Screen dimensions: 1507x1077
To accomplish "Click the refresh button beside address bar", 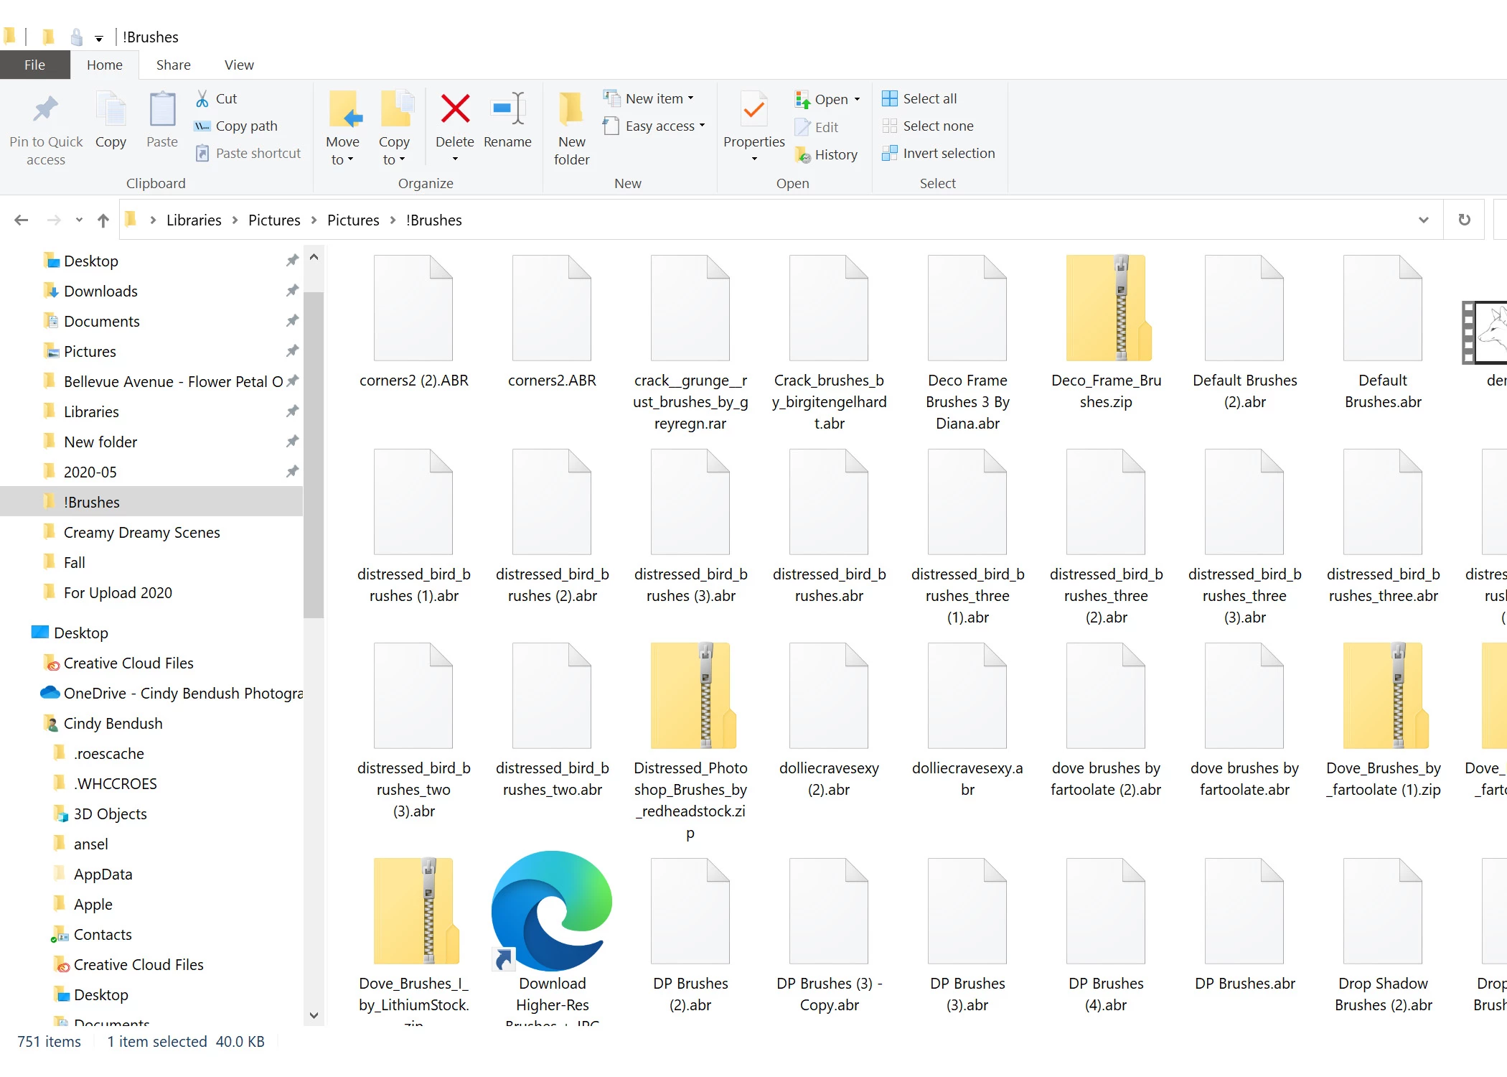I will tap(1465, 220).
